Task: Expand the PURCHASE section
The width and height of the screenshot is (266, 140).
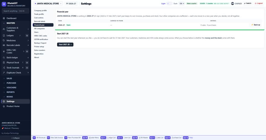Action: point(16,83)
